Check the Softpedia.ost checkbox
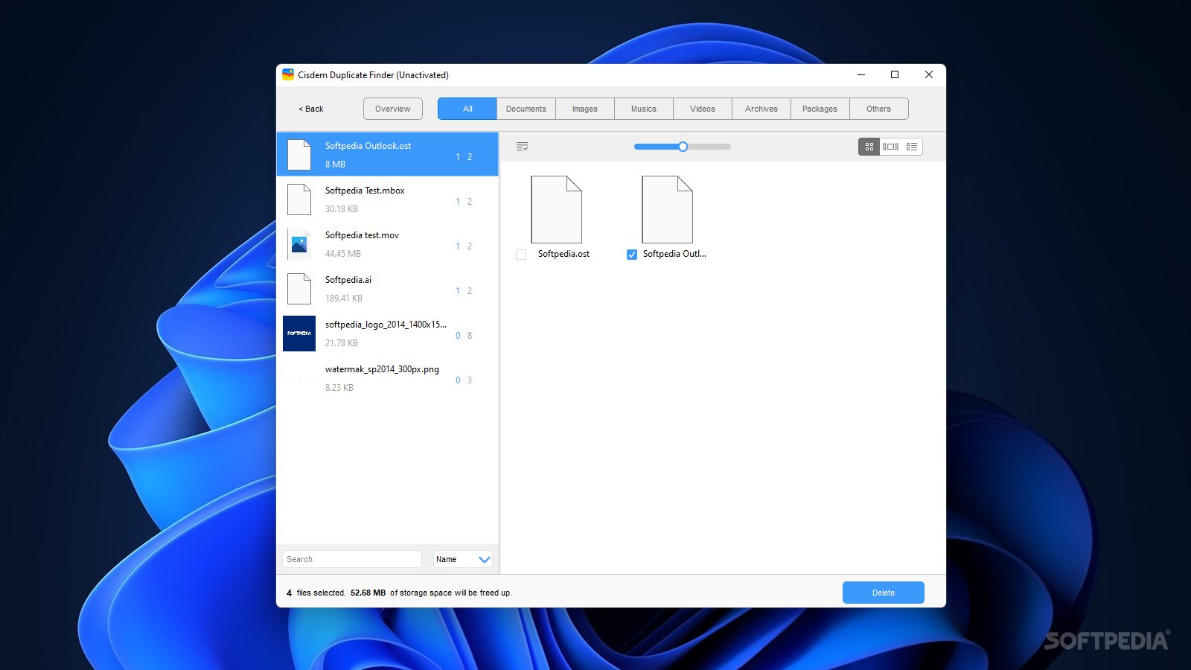The image size is (1191, 670). click(x=521, y=255)
